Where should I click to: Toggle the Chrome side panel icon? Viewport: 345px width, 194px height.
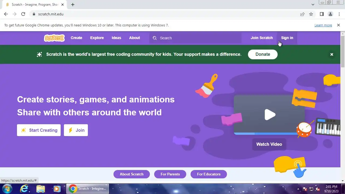(x=322, y=14)
